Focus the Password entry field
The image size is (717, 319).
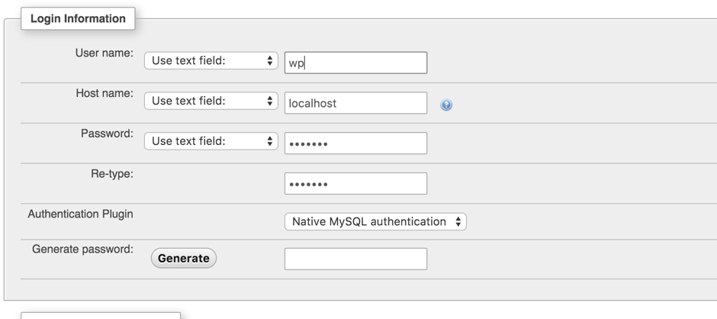[x=355, y=143]
